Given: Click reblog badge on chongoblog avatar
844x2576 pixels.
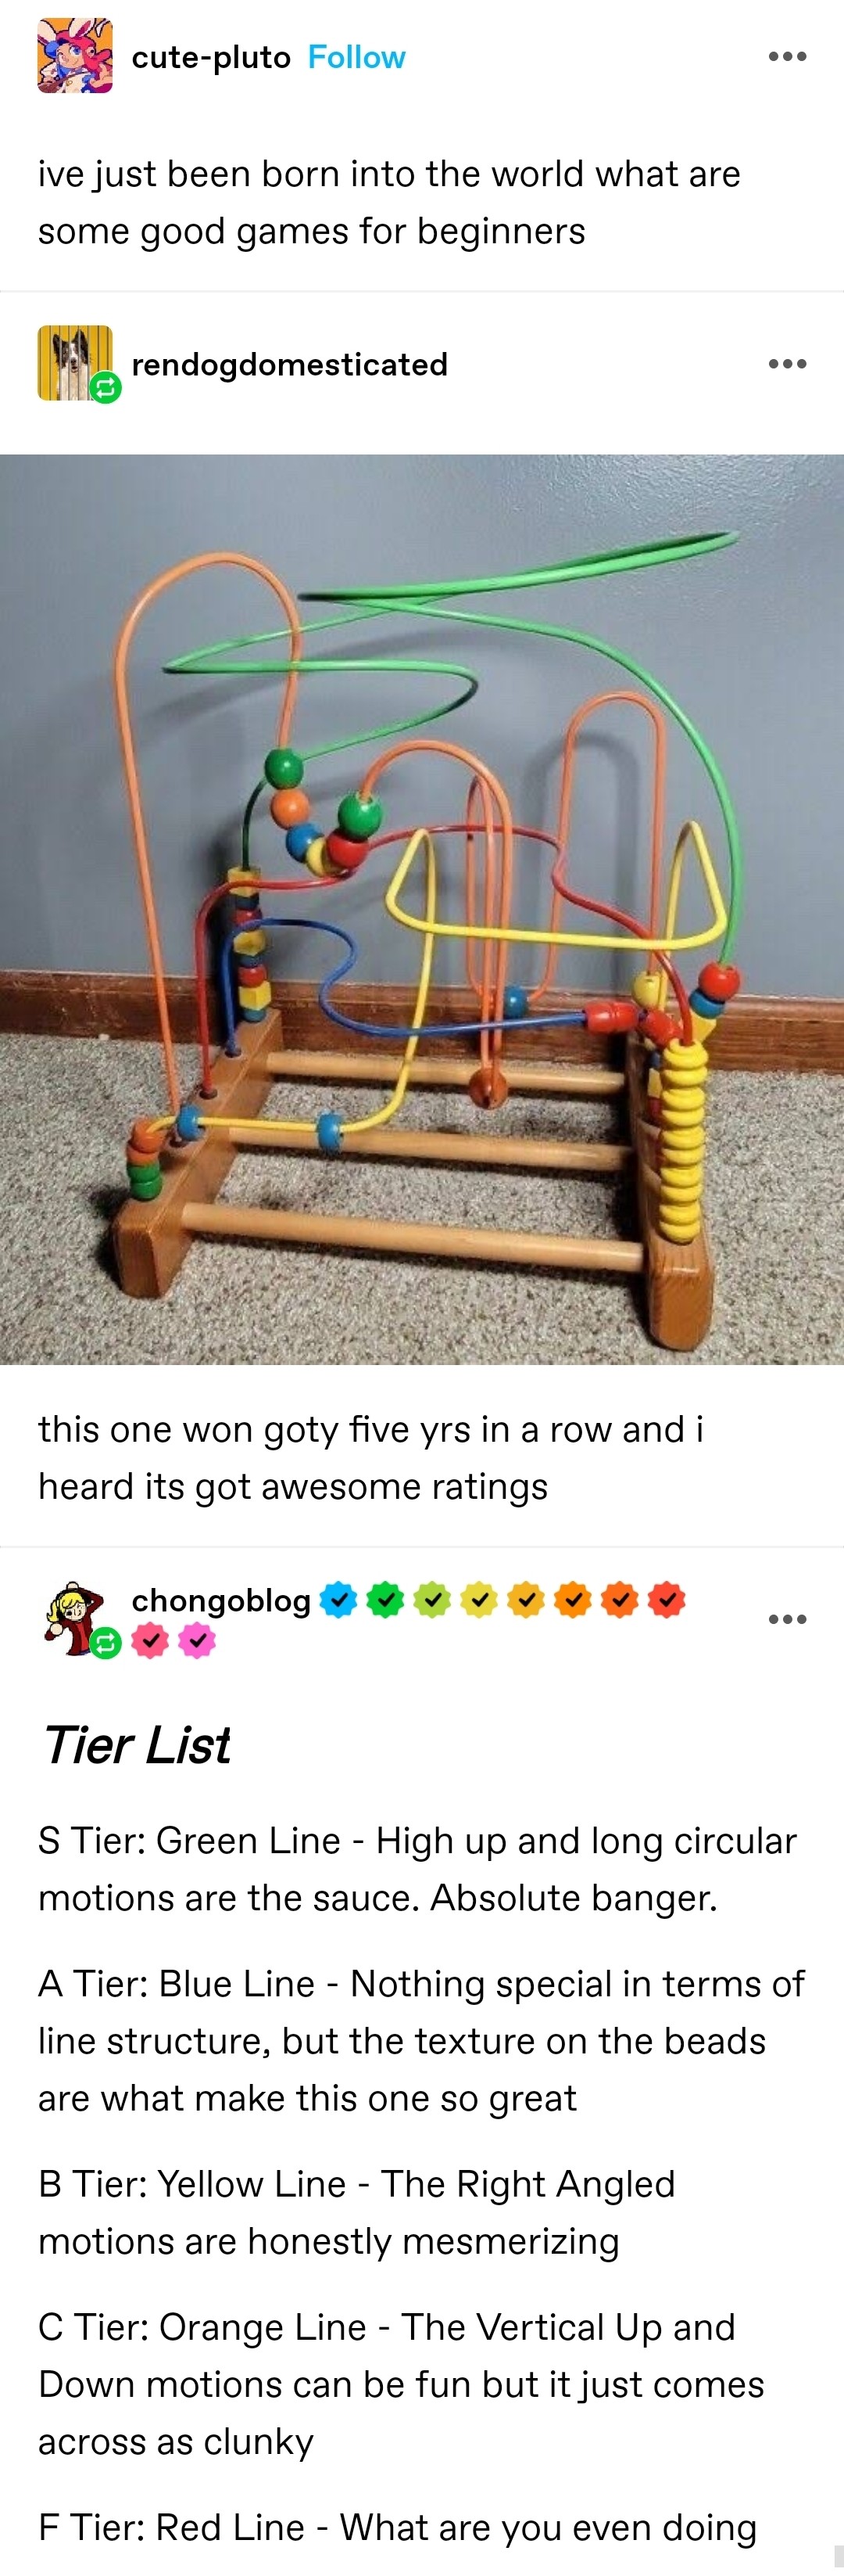Looking at the screenshot, I should tap(105, 1642).
